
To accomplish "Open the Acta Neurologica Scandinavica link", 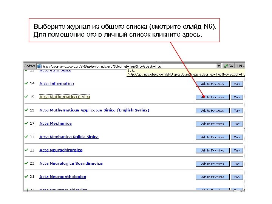I will (71, 164).
